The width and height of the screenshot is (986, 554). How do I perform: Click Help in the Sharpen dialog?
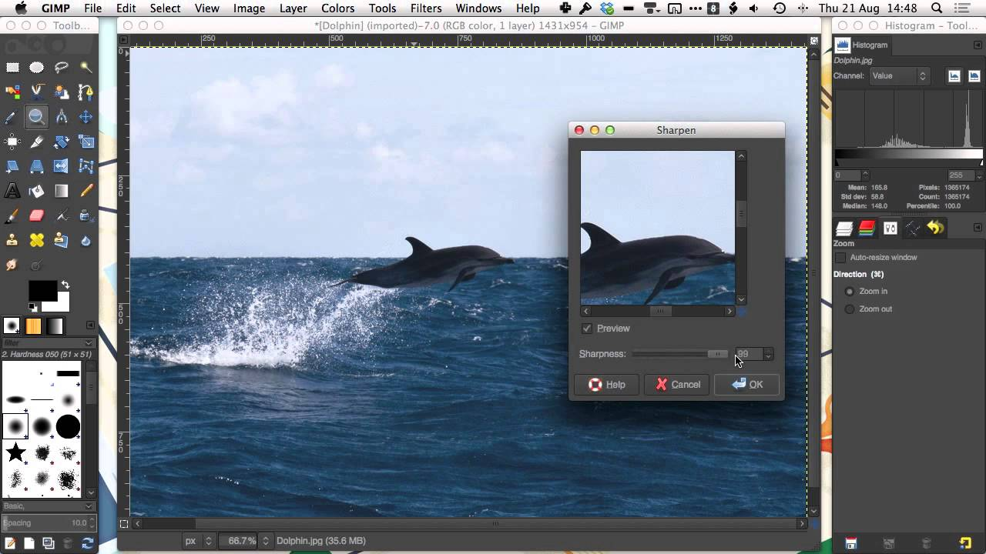(607, 384)
